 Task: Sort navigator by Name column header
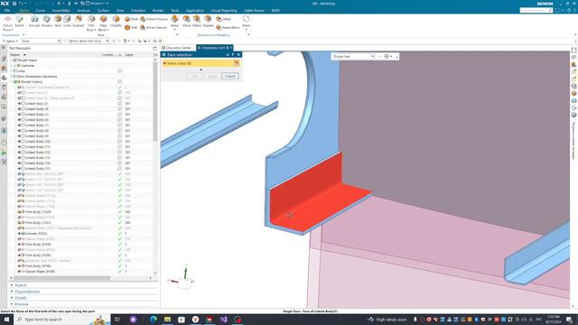[15, 54]
